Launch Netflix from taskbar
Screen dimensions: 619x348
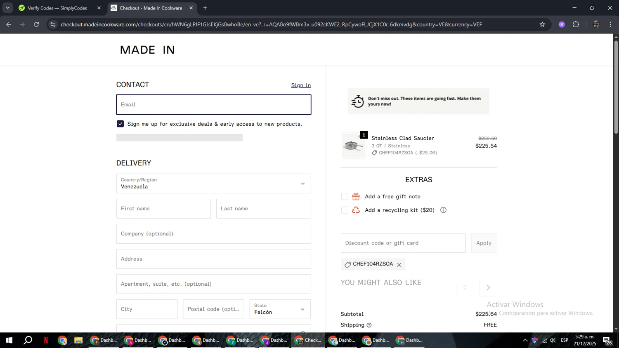click(46, 341)
